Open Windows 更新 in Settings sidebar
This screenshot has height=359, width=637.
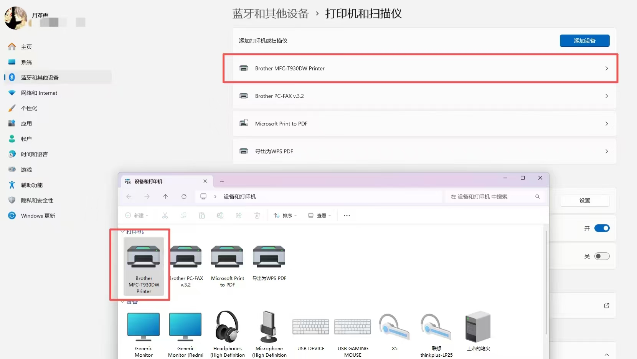[x=58, y=216]
